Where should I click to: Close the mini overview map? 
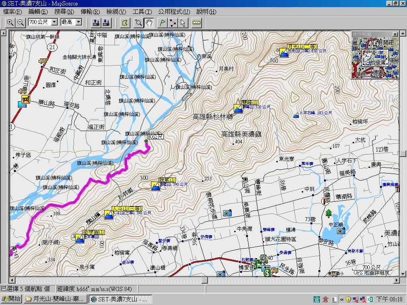[395, 34]
